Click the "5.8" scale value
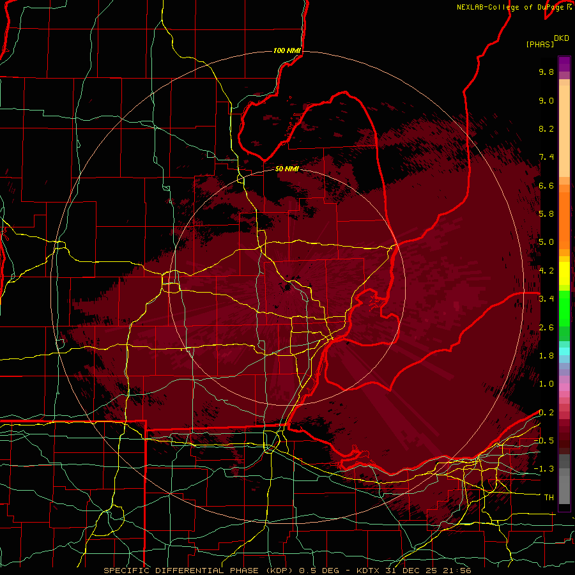575x575 pixels. [546, 214]
